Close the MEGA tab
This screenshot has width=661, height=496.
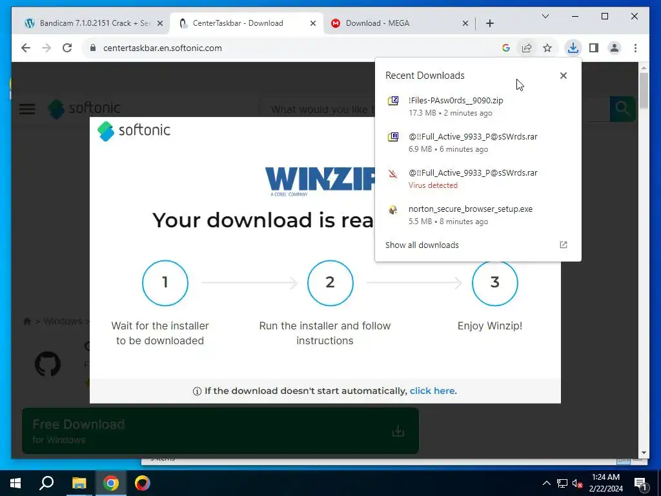pos(465,23)
